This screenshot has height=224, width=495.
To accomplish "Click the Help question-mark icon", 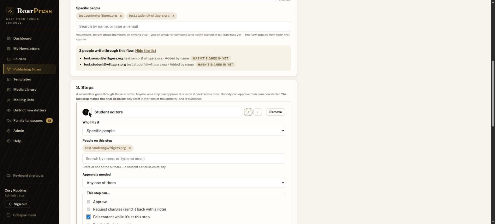I will pyautogui.click(x=9, y=141).
